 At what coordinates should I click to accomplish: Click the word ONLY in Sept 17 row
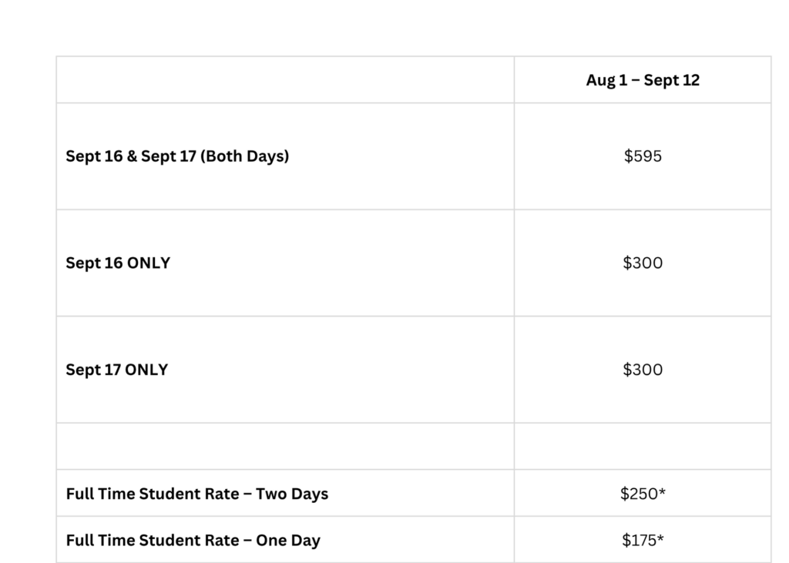click(146, 370)
